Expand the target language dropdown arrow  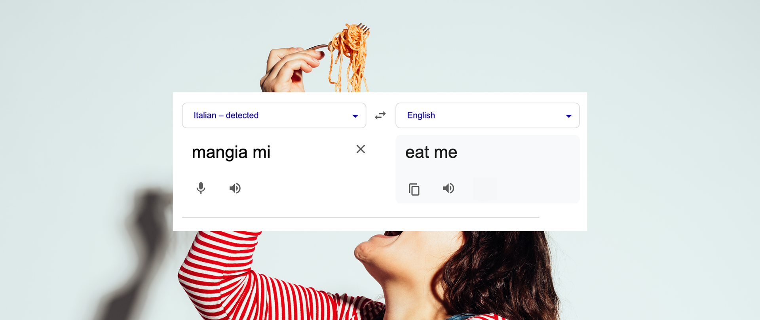(x=568, y=116)
